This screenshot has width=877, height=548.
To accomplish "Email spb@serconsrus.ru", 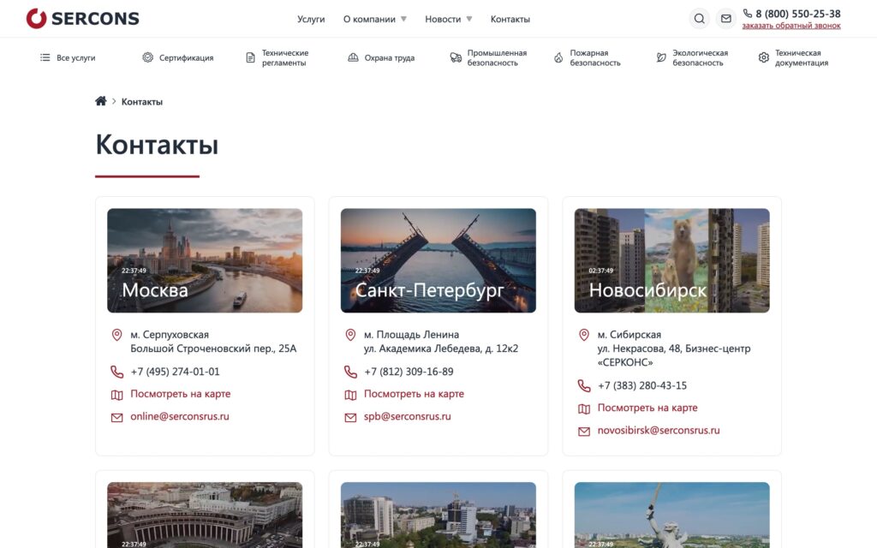I will (407, 416).
